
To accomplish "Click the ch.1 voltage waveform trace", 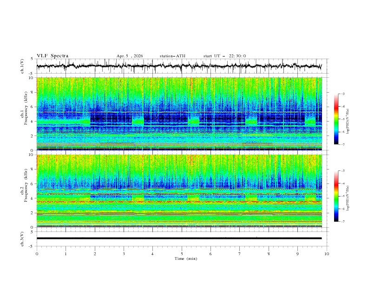I will tap(179, 66).
